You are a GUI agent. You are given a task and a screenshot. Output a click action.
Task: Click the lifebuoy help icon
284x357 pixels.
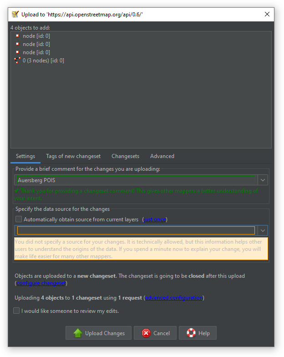(x=191, y=333)
